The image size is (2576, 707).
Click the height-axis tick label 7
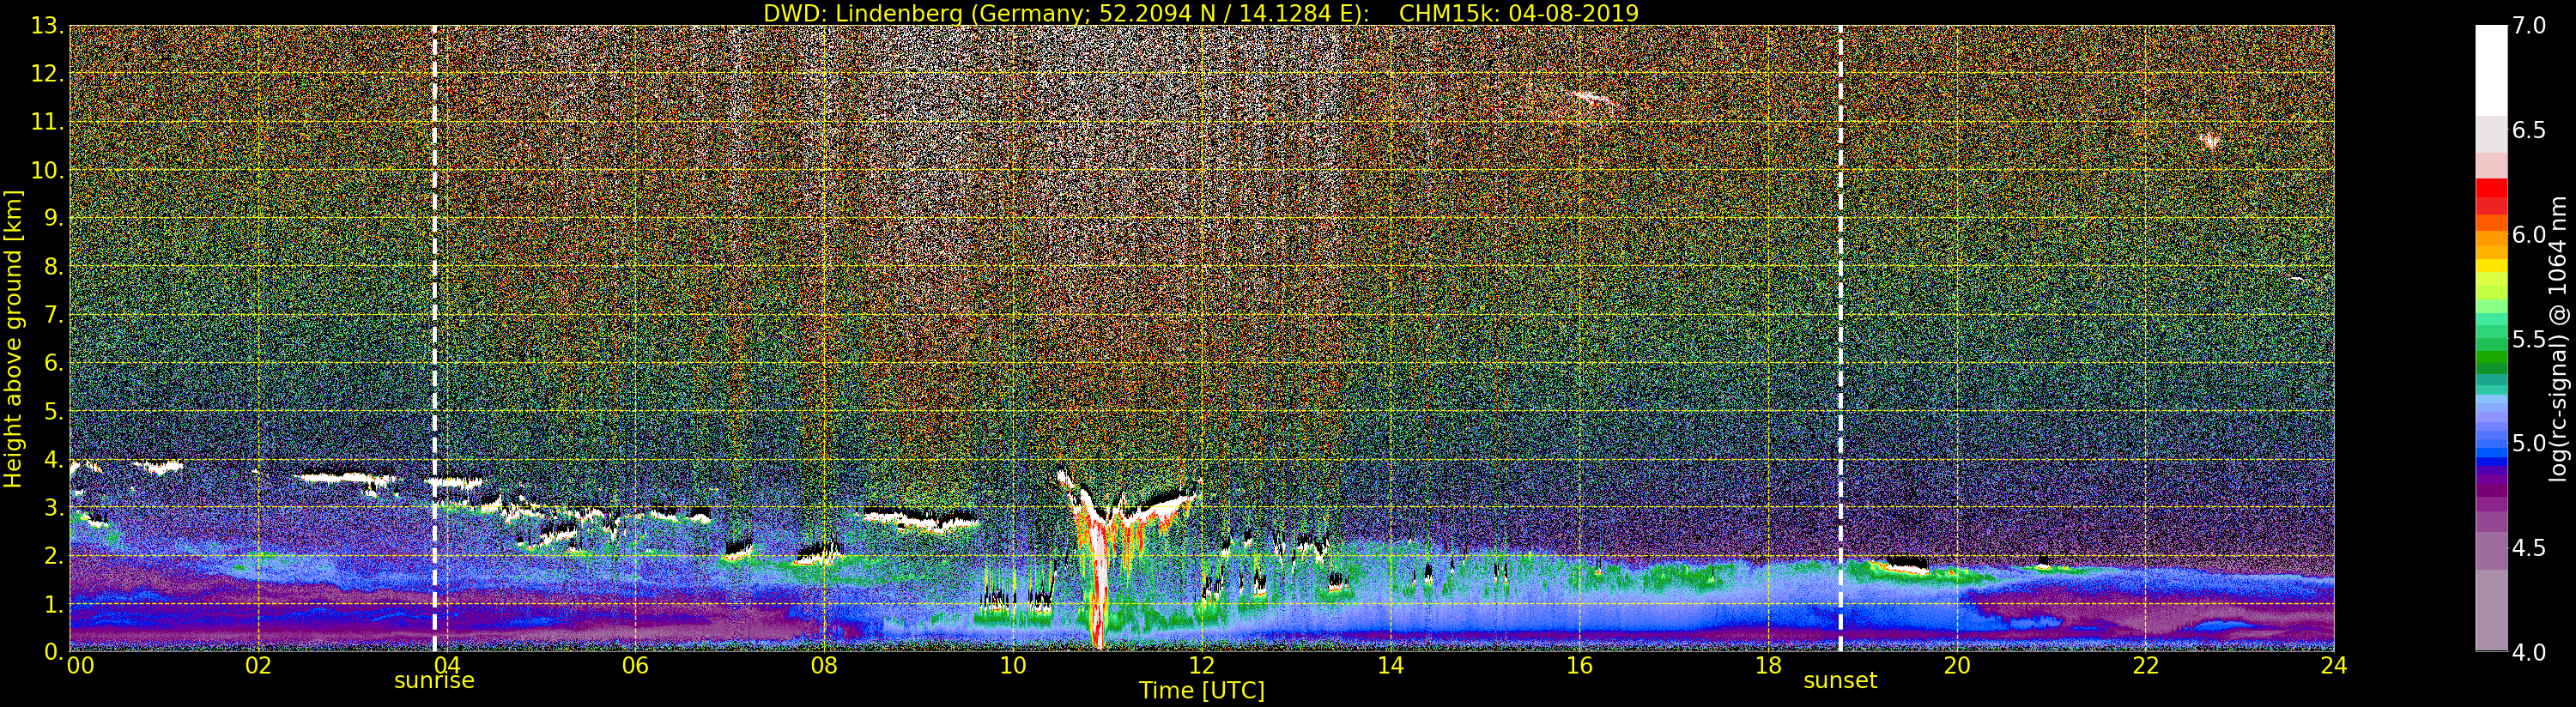(x=54, y=316)
